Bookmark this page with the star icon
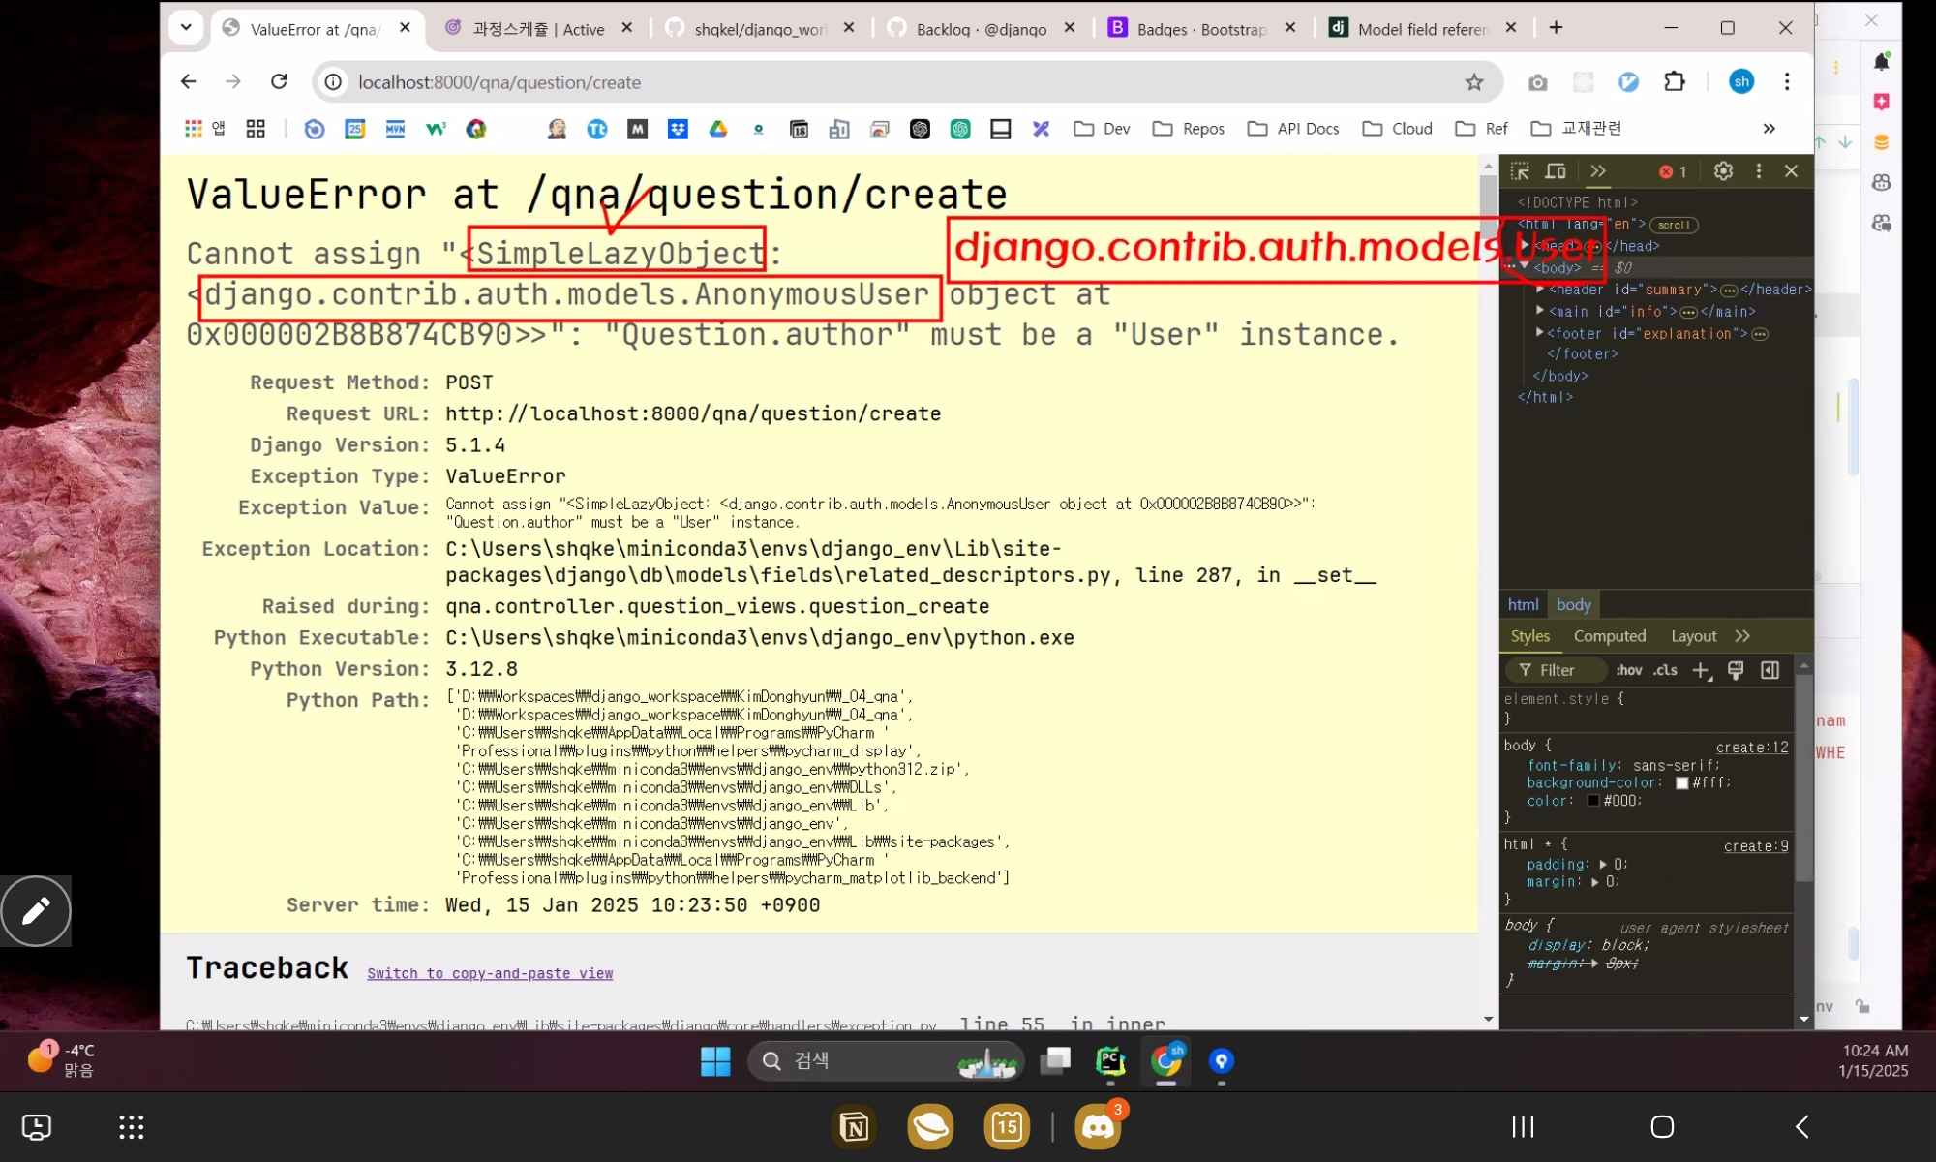The width and height of the screenshot is (1936, 1162). pos(1473,82)
